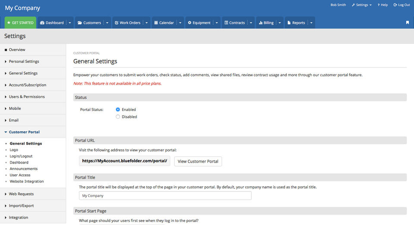This screenshot has height=225, width=414.
Task: Click the Log Out link
Action: coord(401,5)
